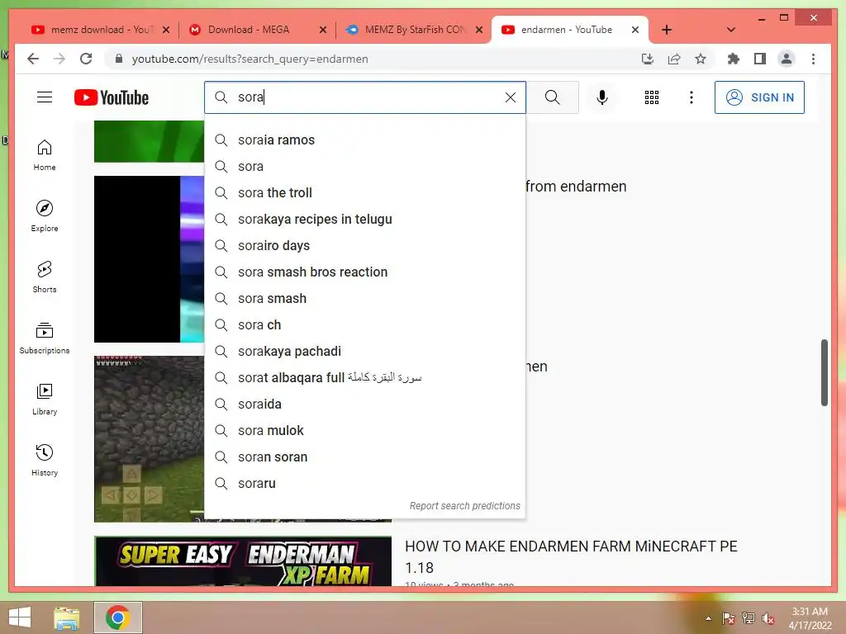The width and height of the screenshot is (846, 634).
Task: Choose suggestion soraru
Action: (364, 483)
